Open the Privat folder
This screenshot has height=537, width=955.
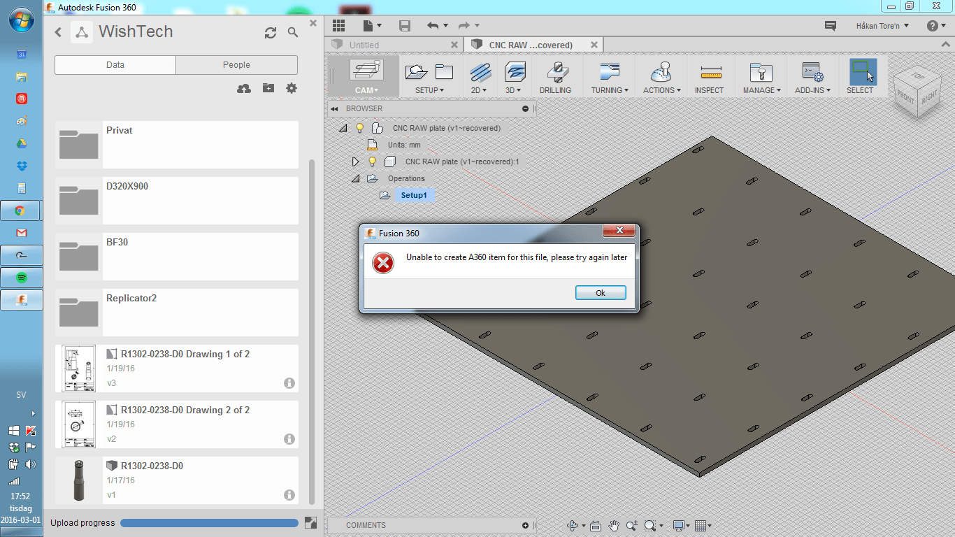click(x=177, y=145)
